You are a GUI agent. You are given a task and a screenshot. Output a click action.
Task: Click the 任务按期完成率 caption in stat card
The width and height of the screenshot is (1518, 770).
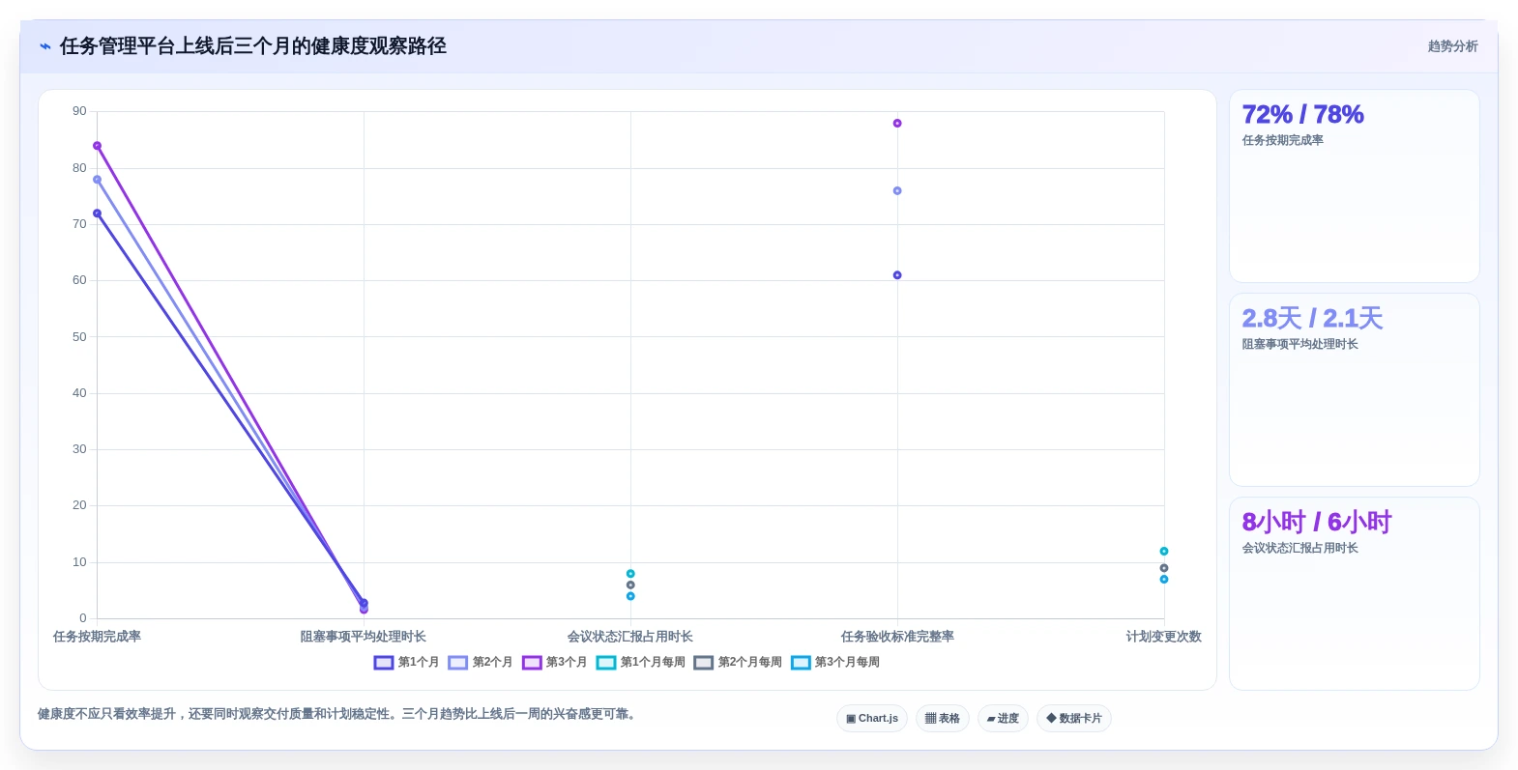(x=1283, y=140)
